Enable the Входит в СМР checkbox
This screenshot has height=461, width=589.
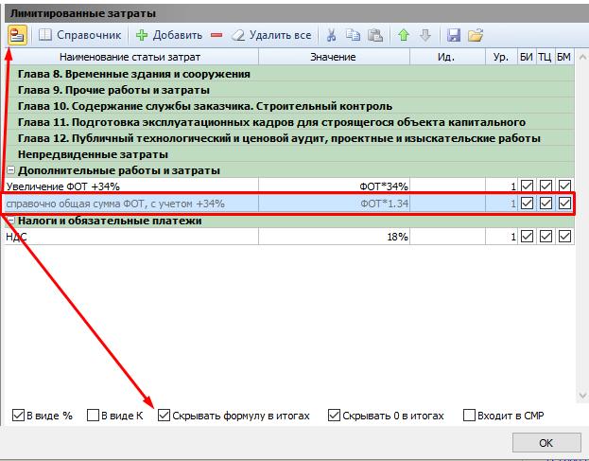pyautogui.click(x=469, y=416)
